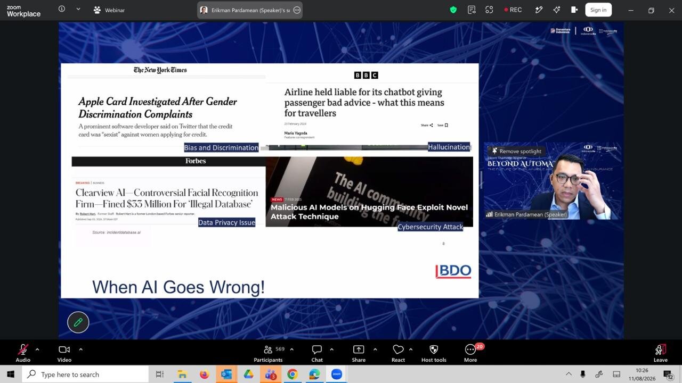The width and height of the screenshot is (682, 383).
Task: Leave the webinar
Action: pyautogui.click(x=661, y=352)
